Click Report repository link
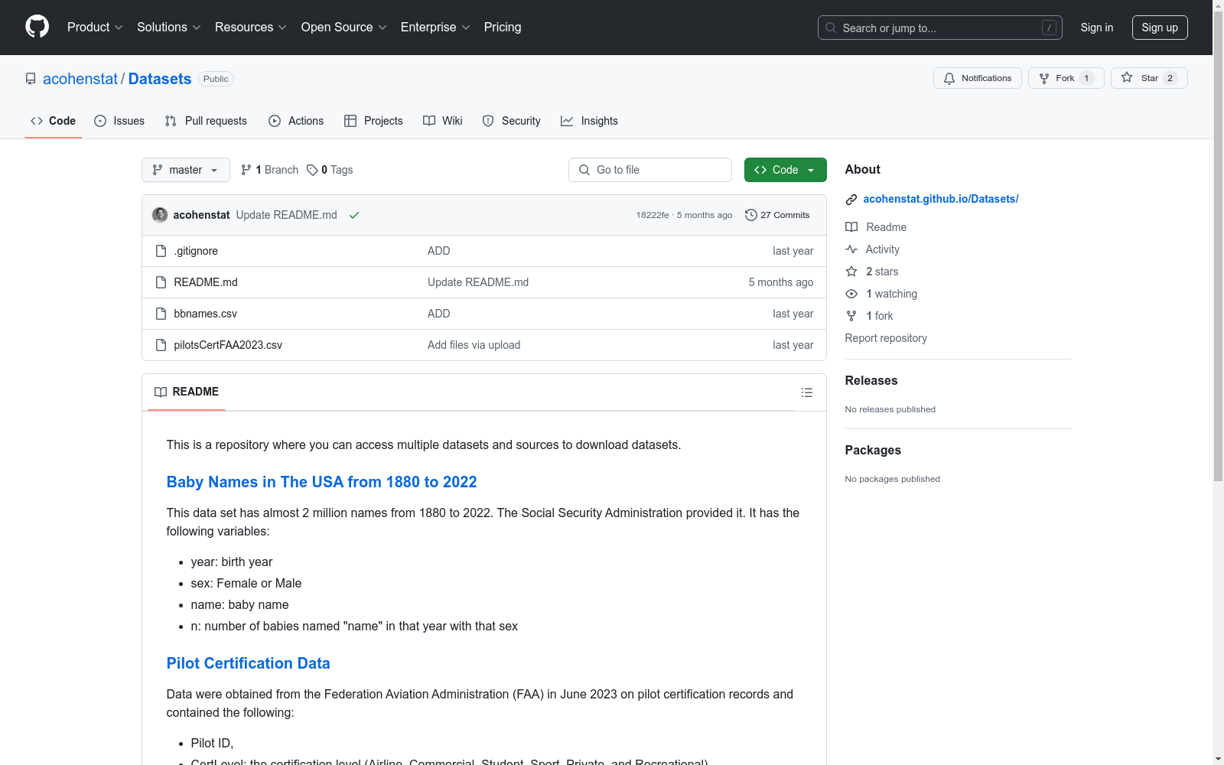Viewport: 1224px width, 765px height. point(886,338)
